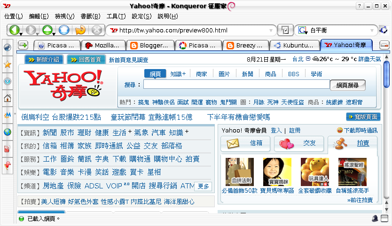
Task: Open the 位置(L) menu
Action: coord(14,16)
